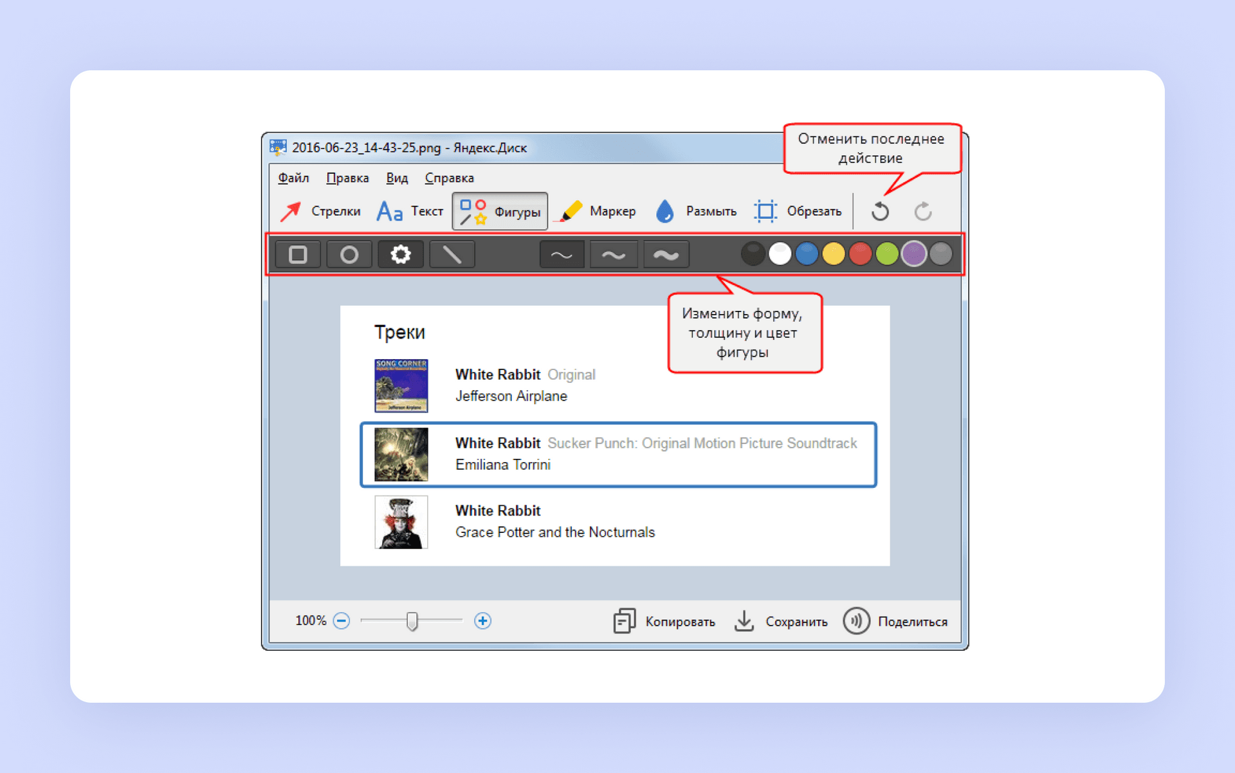Choose the gear/star shape
1235x773 pixels.
click(401, 254)
